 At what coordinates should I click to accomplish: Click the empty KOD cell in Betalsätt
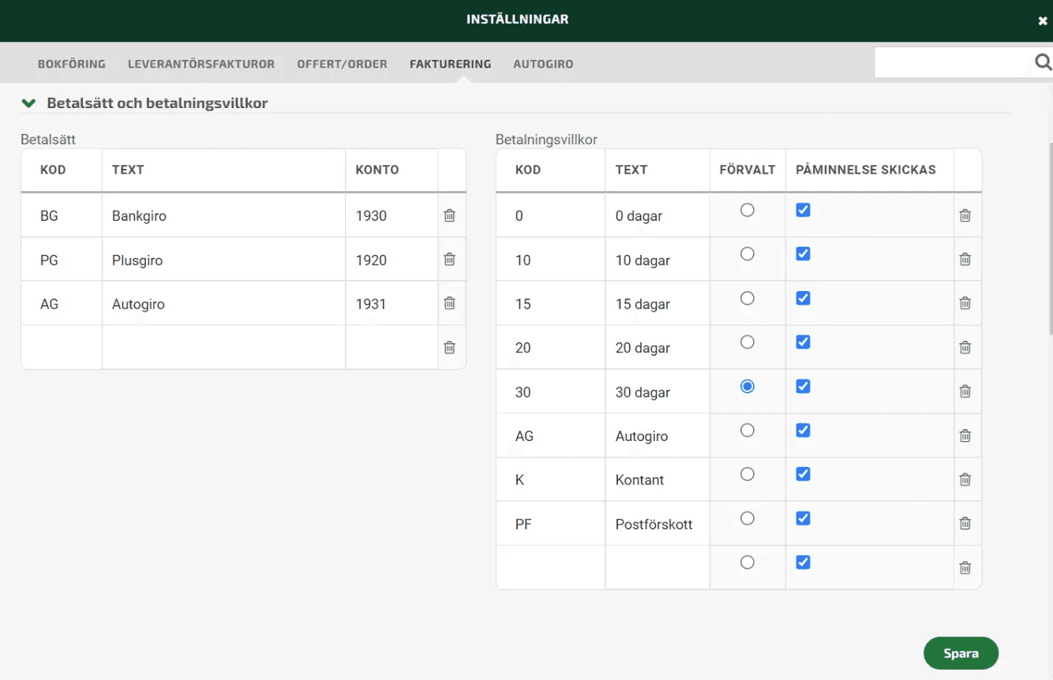[x=62, y=347]
